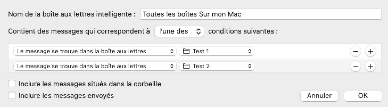Screen dimensions: 388x107
Task: Confirm the smart mailbox with OK
Action: (363, 96)
